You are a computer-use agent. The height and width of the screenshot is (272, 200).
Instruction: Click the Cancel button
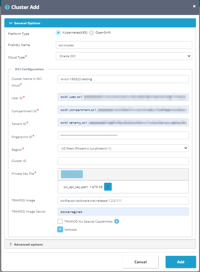[140, 262]
